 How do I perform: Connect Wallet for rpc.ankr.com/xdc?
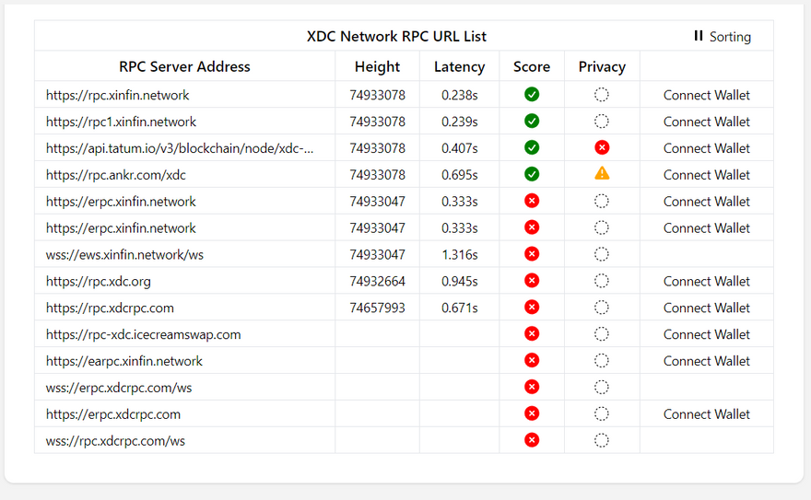pyautogui.click(x=706, y=175)
